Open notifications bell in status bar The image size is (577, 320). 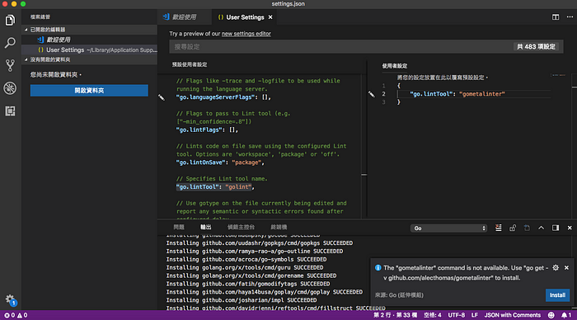tap(566, 315)
